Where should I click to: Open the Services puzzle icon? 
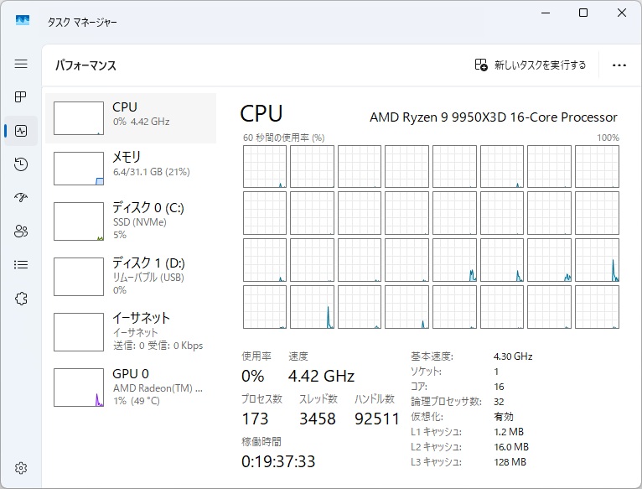[21, 299]
